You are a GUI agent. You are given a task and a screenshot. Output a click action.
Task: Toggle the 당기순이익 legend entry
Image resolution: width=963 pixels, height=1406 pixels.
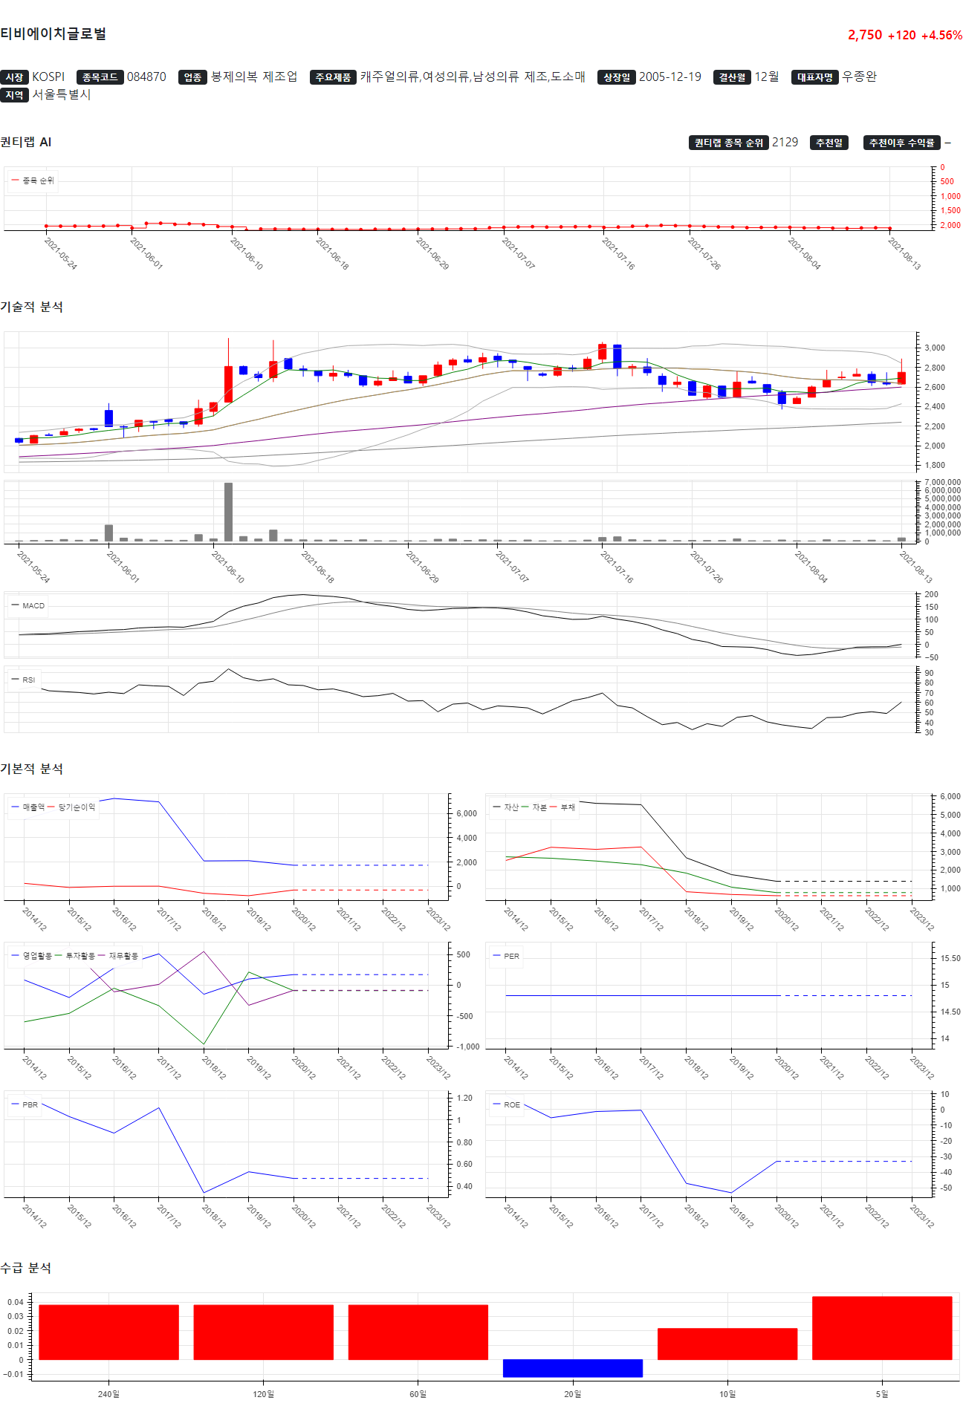[x=71, y=807]
